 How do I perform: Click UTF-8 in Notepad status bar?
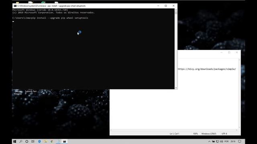224,134
